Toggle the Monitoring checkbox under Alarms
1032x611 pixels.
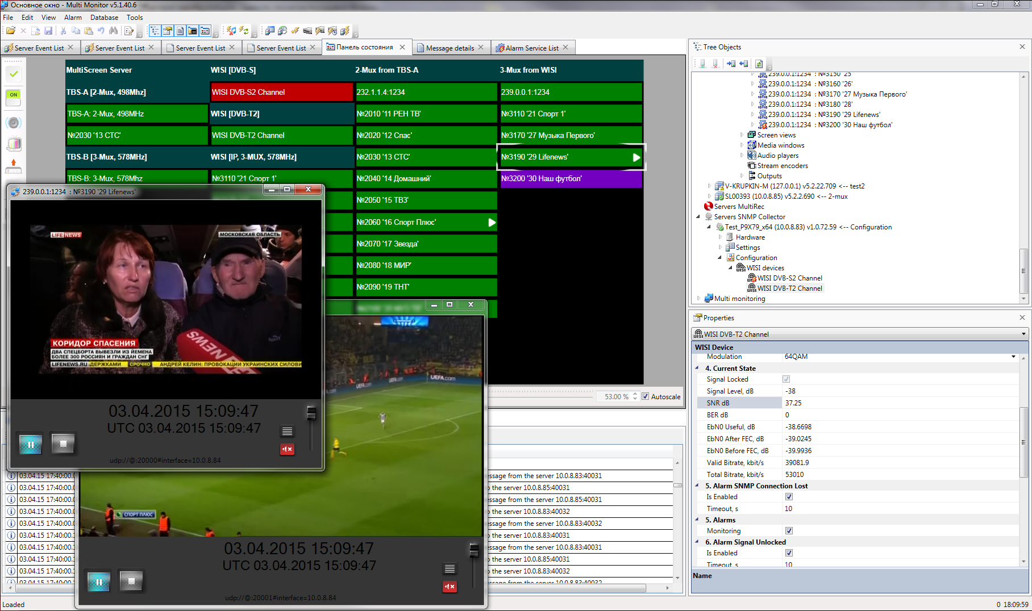click(x=789, y=531)
